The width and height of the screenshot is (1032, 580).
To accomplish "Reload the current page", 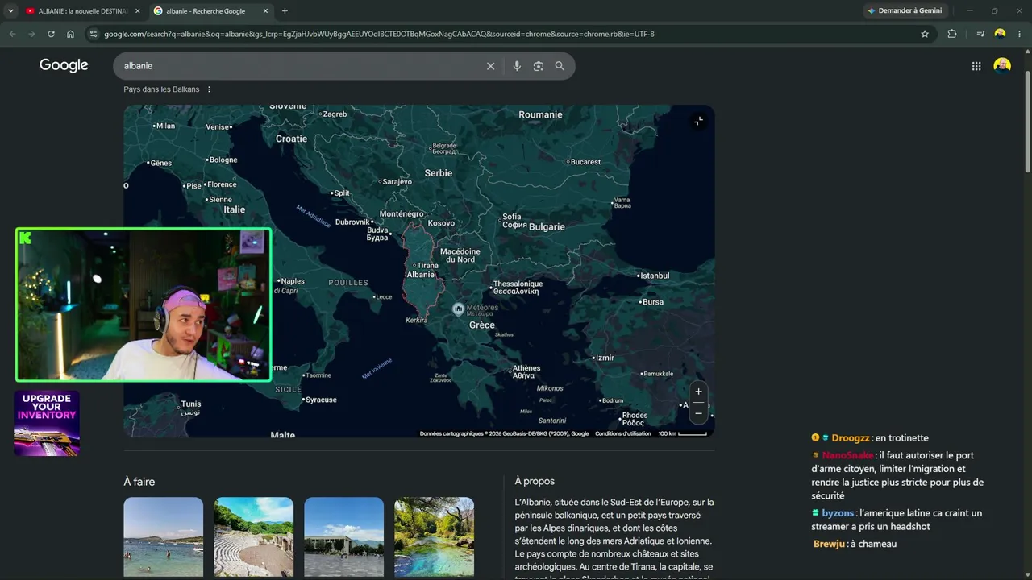I will tap(51, 34).
